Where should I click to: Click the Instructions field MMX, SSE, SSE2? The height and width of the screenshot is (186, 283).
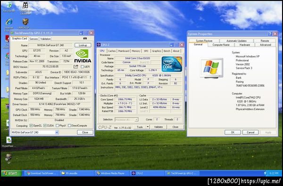coord(148,89)
